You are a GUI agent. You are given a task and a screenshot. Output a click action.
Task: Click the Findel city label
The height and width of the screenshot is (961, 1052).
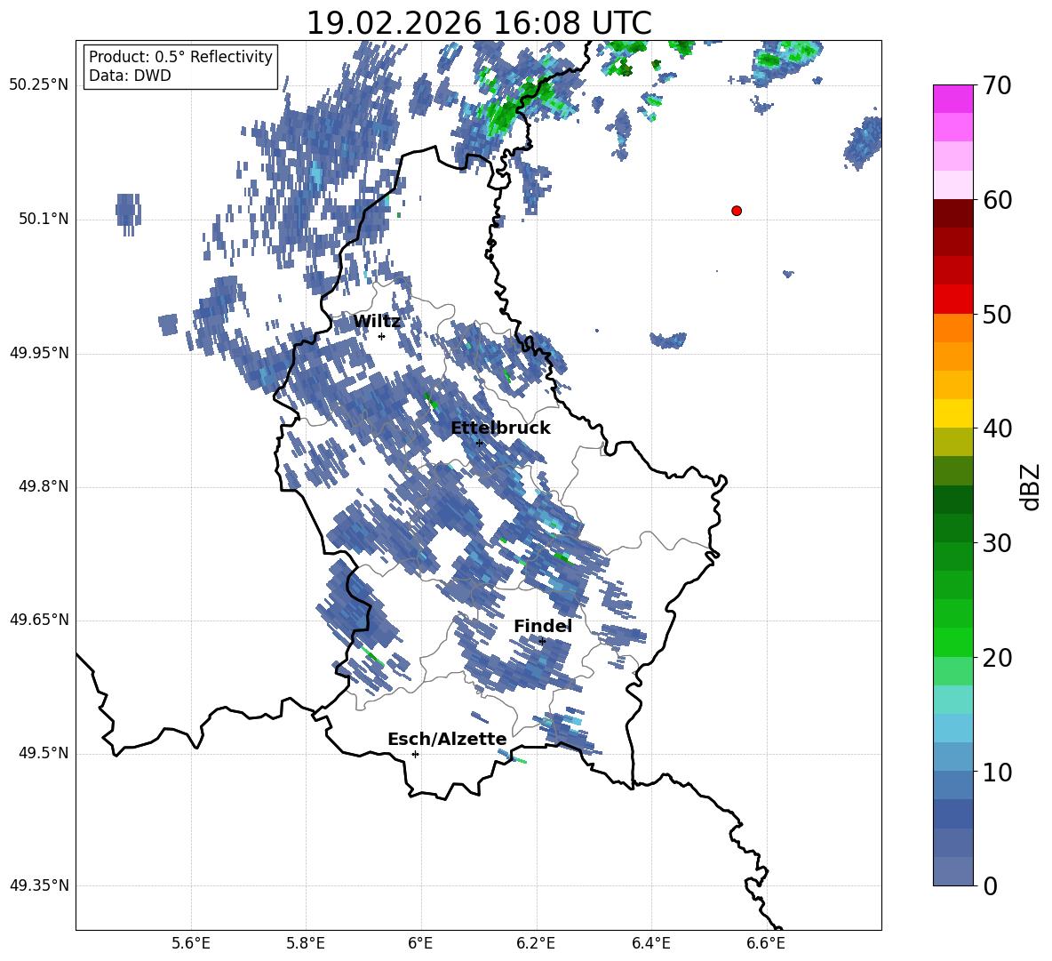pos(543,626)
